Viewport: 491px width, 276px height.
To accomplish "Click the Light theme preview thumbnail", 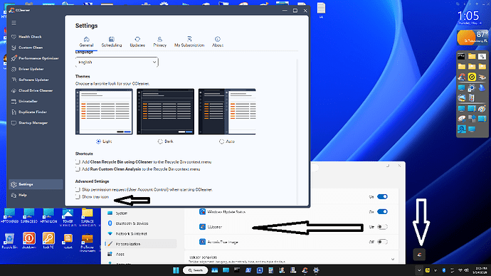I will pos(104,112).
